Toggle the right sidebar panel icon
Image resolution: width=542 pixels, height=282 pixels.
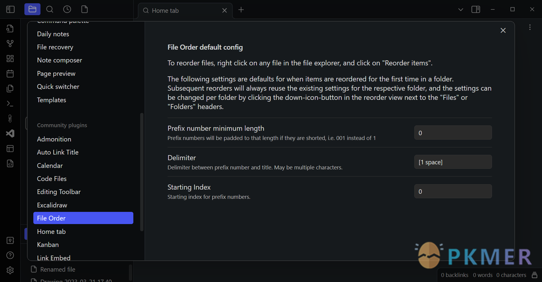(x=476, y=10)
